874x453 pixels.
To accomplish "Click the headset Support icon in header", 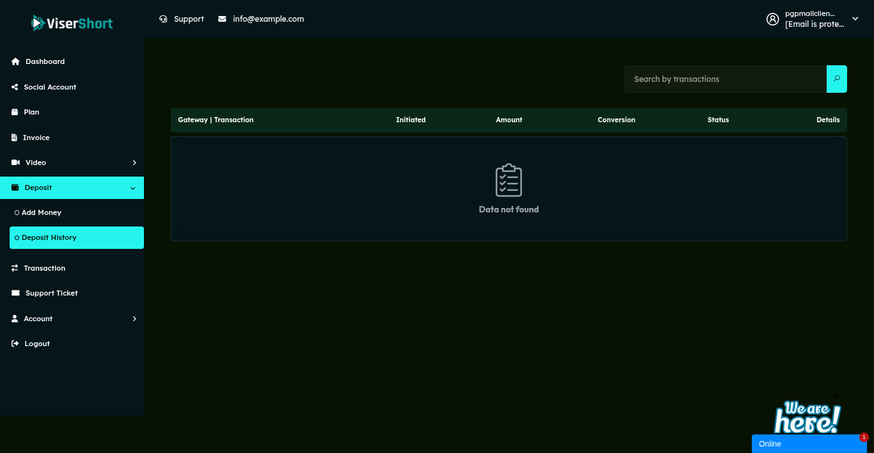I will point(164,19).
